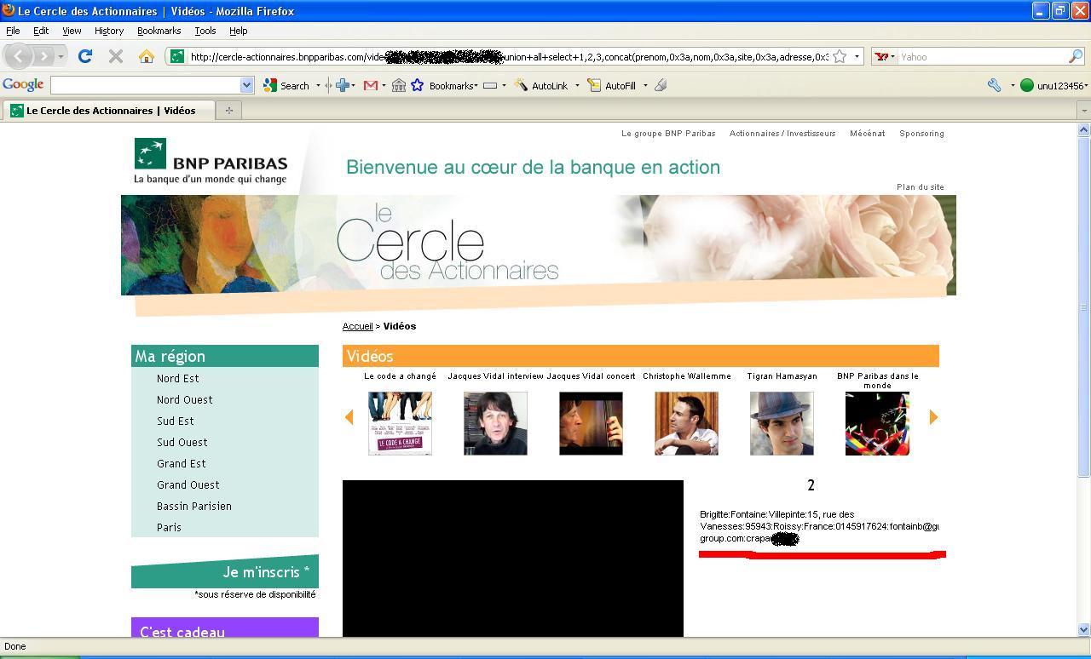Image resolution: width=1091 pixels, height=659 pixels.
Task: Click the blue star Bookmarks icon
Action: (418, 85)
